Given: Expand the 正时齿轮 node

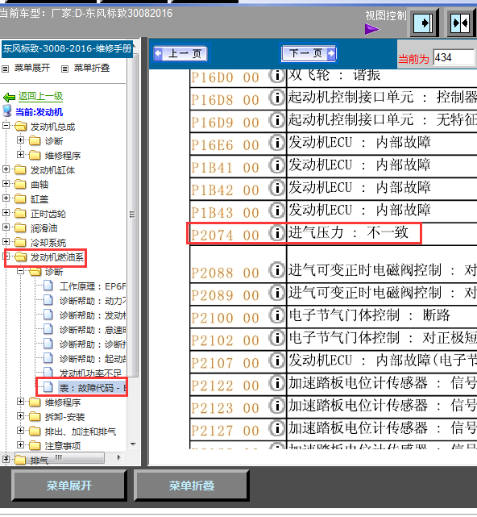Looking at the screenshot, I should pos(6,213).
